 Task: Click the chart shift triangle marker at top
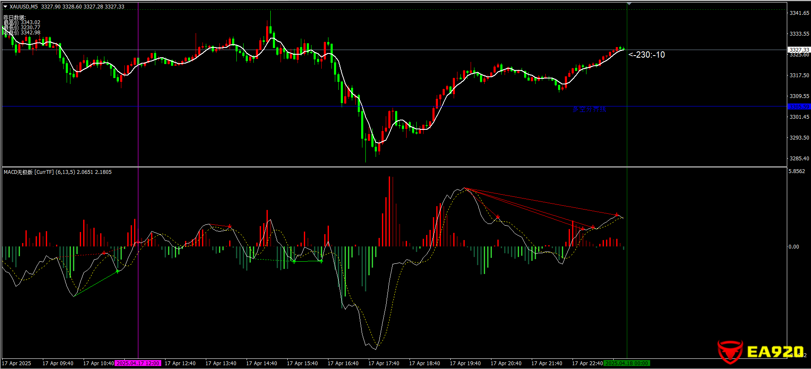[629, 4]
